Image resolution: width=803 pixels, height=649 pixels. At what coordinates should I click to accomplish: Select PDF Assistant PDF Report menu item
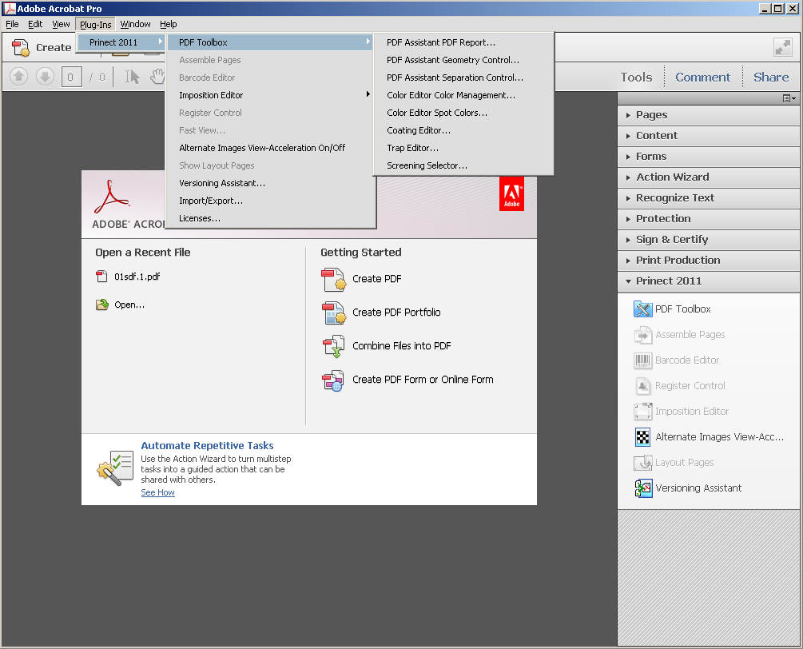(464, 42)
